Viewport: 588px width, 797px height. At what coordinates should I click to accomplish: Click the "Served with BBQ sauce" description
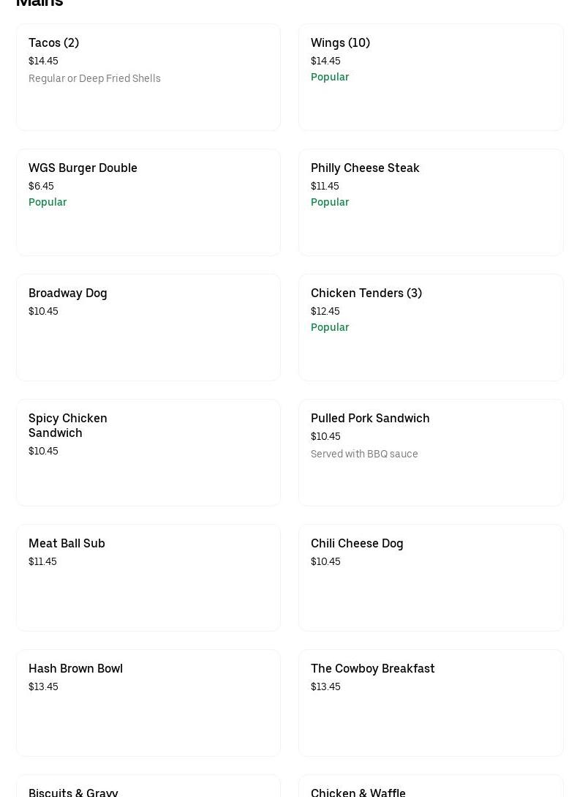pyautogui.click(x=364, y=454)
